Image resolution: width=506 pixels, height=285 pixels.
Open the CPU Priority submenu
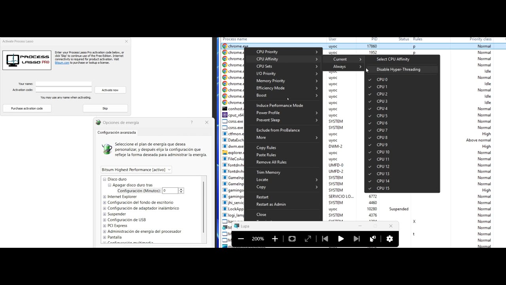pyautogui.click(x=283, y=52)
